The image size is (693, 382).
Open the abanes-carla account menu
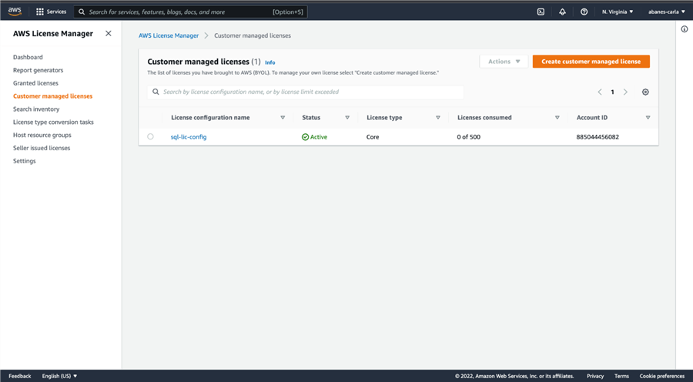(x=667, y=12)
